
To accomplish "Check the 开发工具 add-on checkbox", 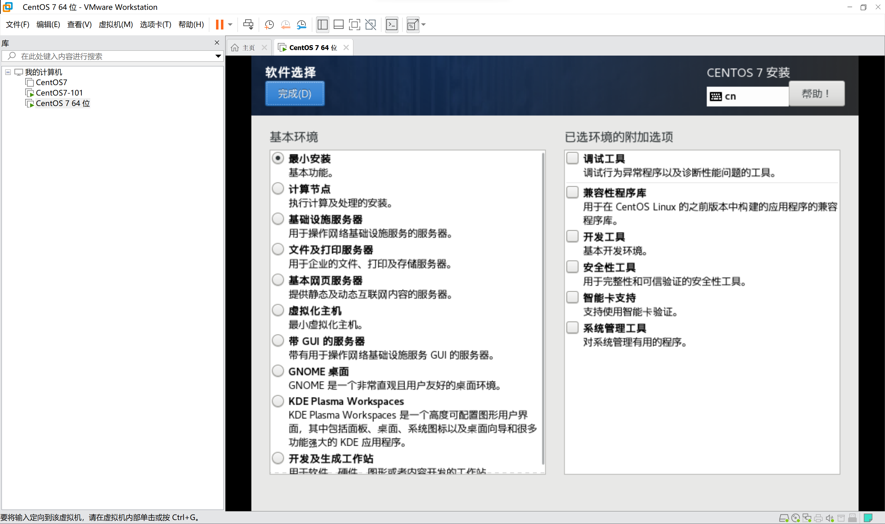I will [572, 236].
